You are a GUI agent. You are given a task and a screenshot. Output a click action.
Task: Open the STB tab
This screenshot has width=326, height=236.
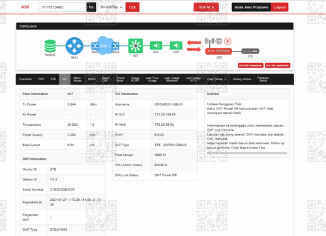[x=53, y=79]
